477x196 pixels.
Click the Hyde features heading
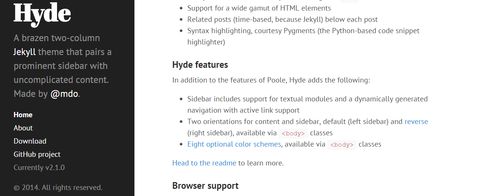pyautogui.click(x=200, y=65)
